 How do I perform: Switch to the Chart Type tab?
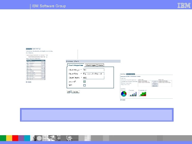(91, 65)
